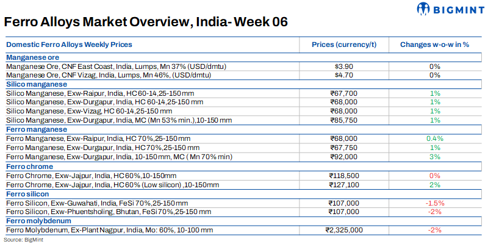Image resolution: width=488 pixels, height=244 pixels.
Task: Click the Changes w-o-w in % header
Action: tap(434, 45)
